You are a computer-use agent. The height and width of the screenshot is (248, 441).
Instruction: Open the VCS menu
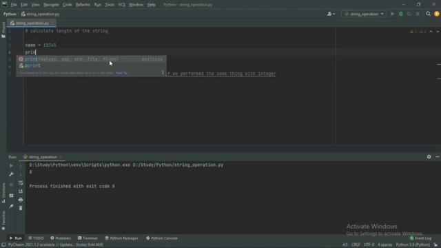(121, 5)
